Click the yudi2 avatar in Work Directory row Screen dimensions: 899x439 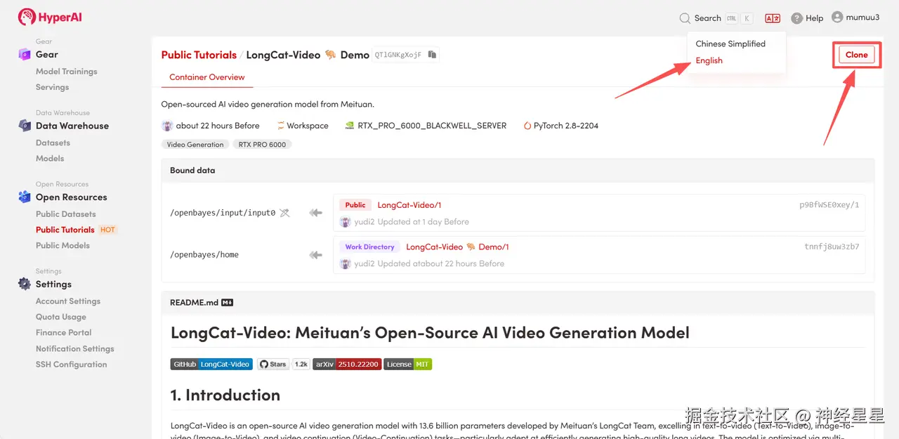coord(345,264)
